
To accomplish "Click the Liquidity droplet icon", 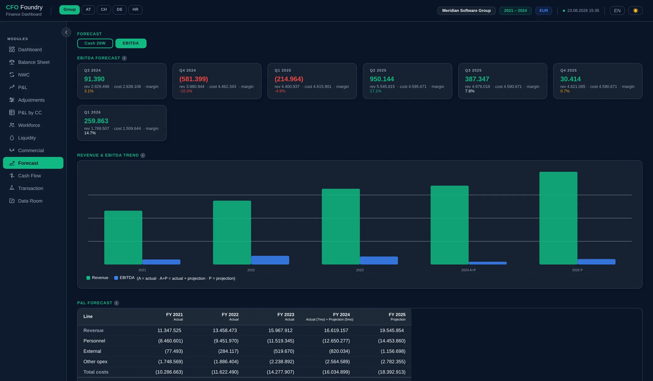I will point(12,138).
